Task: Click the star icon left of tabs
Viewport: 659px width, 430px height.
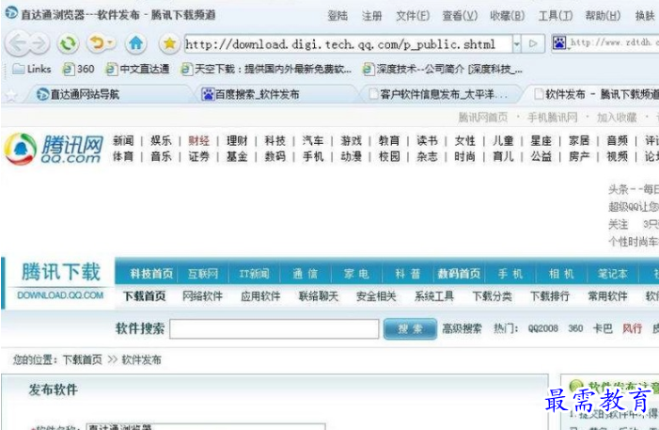Action: [11, 95]
